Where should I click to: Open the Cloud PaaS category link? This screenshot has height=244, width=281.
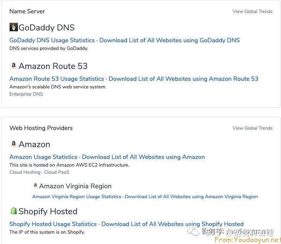click(57, 172)
